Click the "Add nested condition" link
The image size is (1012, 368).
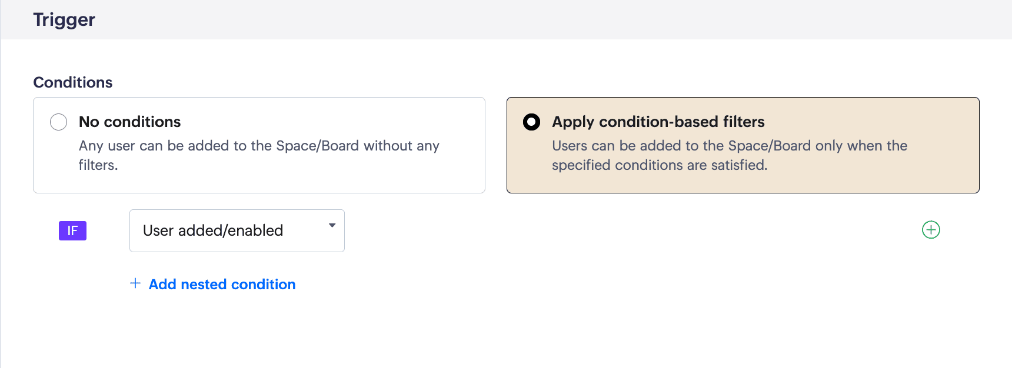click(x=222, y=285)
